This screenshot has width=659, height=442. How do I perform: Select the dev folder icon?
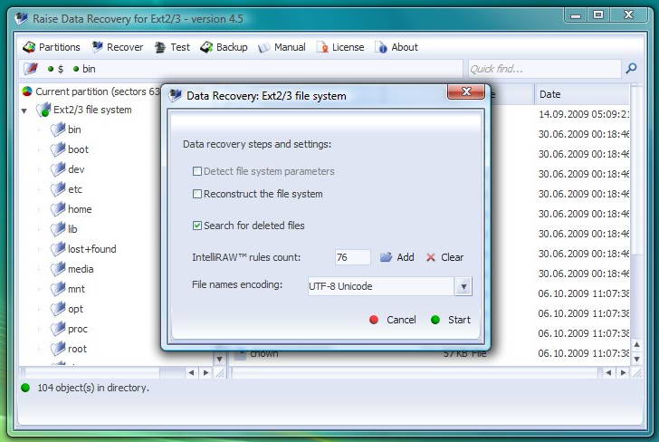click(x=58, y=169)
